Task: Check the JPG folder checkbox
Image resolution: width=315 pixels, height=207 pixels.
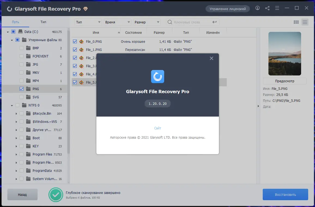Action: pyautogui.click(x=22, y=64)
